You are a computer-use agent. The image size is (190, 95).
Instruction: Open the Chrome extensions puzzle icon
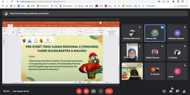tap(174, 2)
